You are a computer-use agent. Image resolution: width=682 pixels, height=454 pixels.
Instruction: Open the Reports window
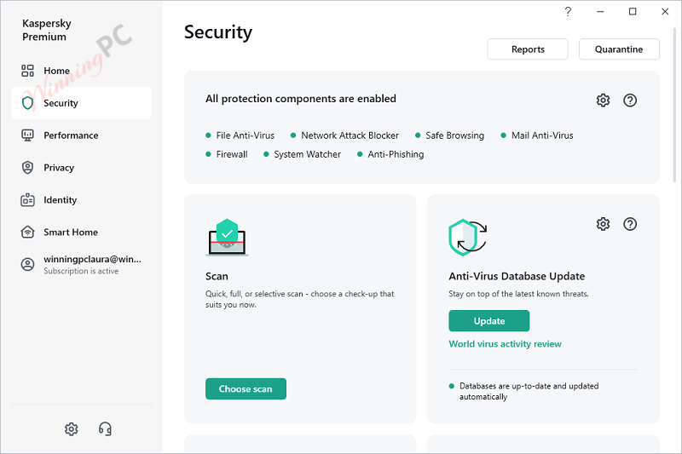(528, 49)
